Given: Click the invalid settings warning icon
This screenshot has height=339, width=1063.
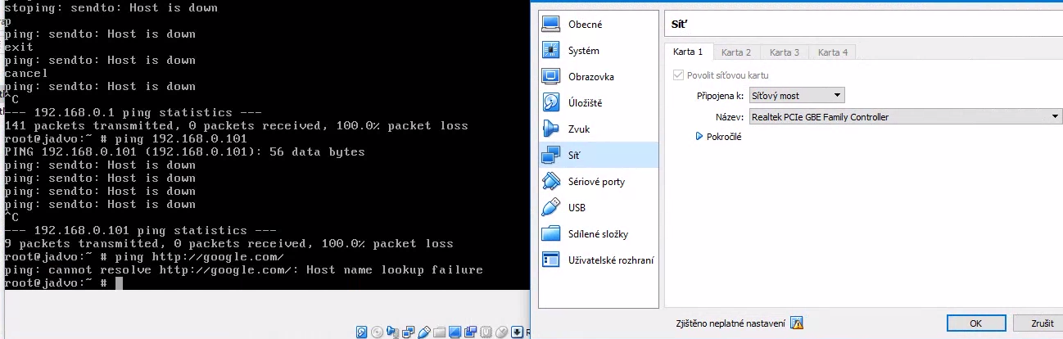Looking at the screenshot, I should coord(797,323).
